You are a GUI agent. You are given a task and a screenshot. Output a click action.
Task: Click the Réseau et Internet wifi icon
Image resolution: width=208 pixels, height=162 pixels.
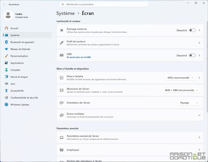tap(6, 49)
